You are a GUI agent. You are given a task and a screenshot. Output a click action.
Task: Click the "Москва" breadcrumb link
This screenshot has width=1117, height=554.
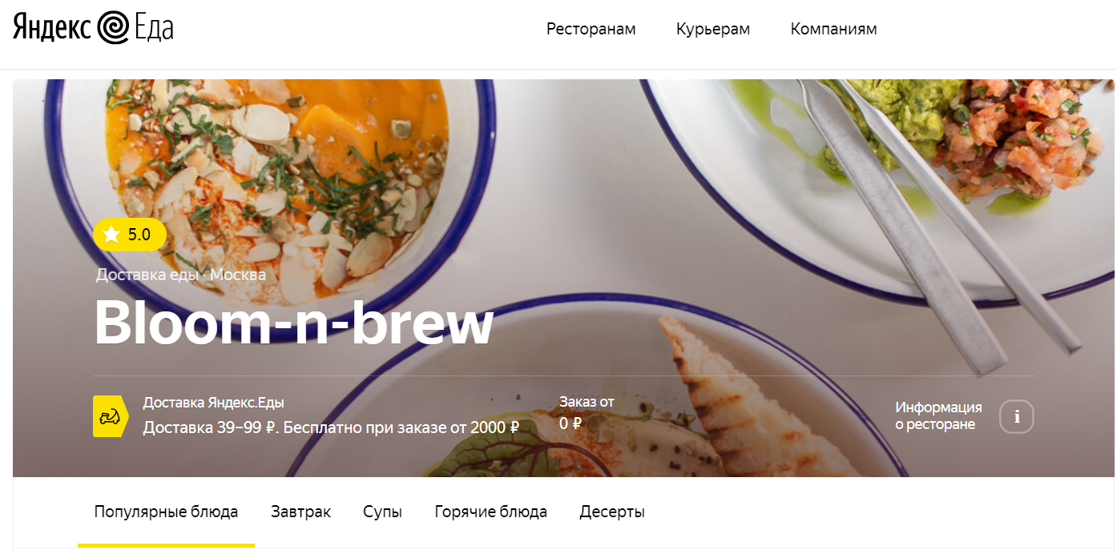click(238, 275)
